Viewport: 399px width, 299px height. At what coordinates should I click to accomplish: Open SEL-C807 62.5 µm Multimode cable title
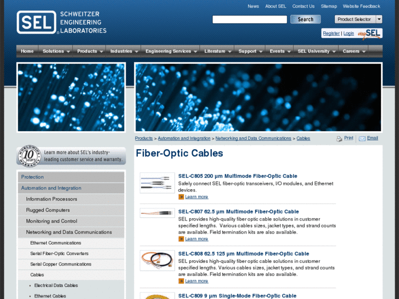click(238, 211)
